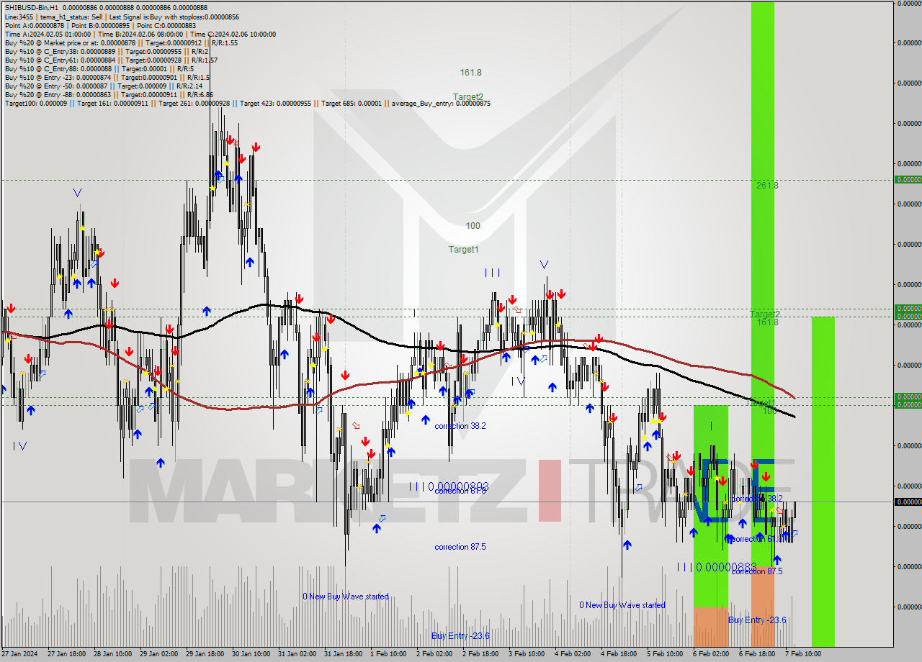Click the '28 Jan 10:00' time axis label
This screenshot has width=922, height=662.
coord(114,654)
